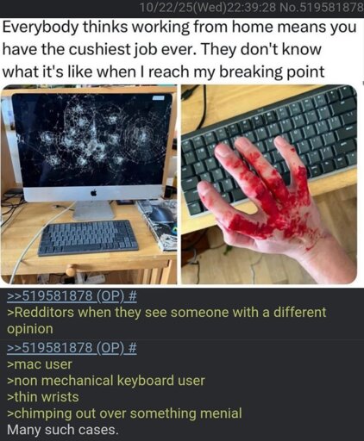Click the ">thin wrists" greentext line

coord(43,397)
